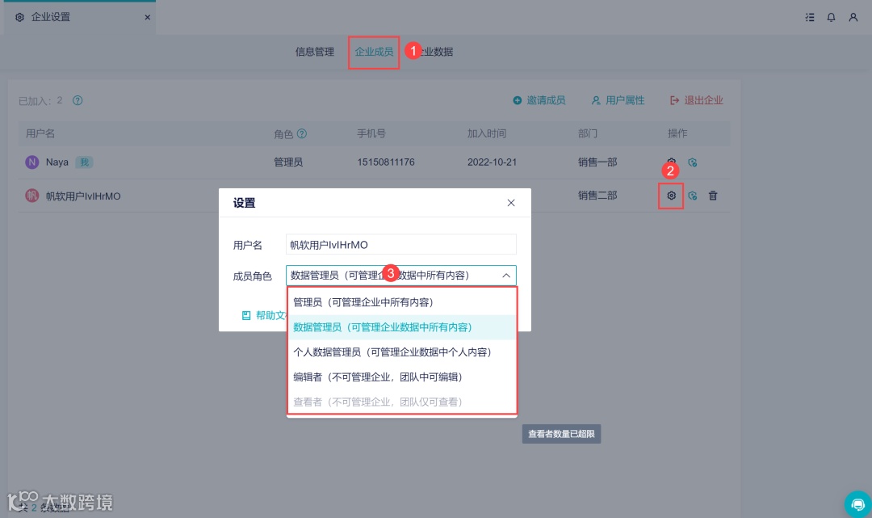The image size is (872, 518).
Task: Click the 用户名 input field in settings dialog
Action: [401, 244]
